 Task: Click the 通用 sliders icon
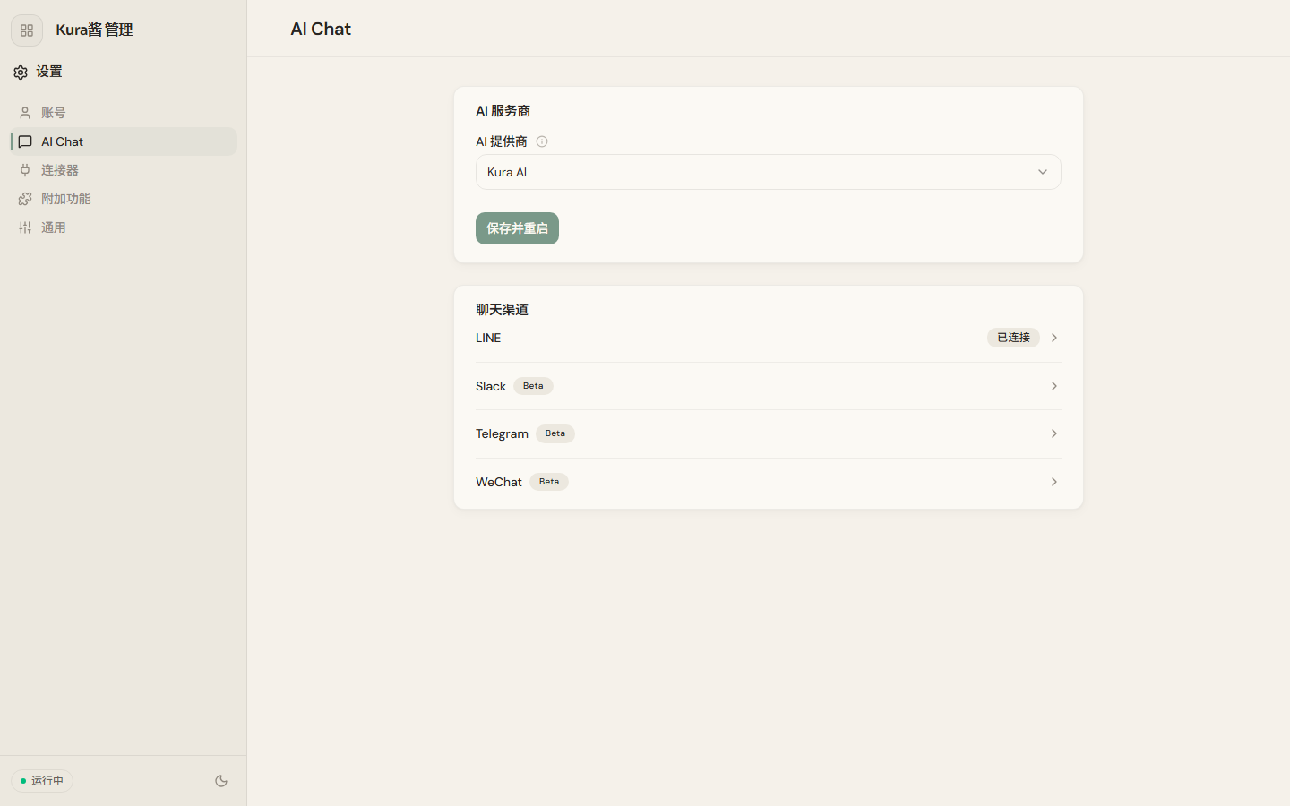point(25,227)
